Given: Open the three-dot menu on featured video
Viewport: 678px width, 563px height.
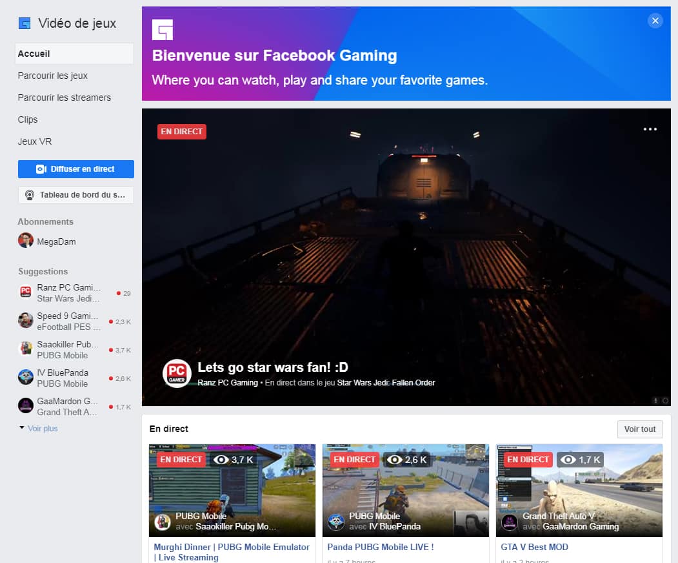Looking at the screenshot, I should tap(650, 129).
